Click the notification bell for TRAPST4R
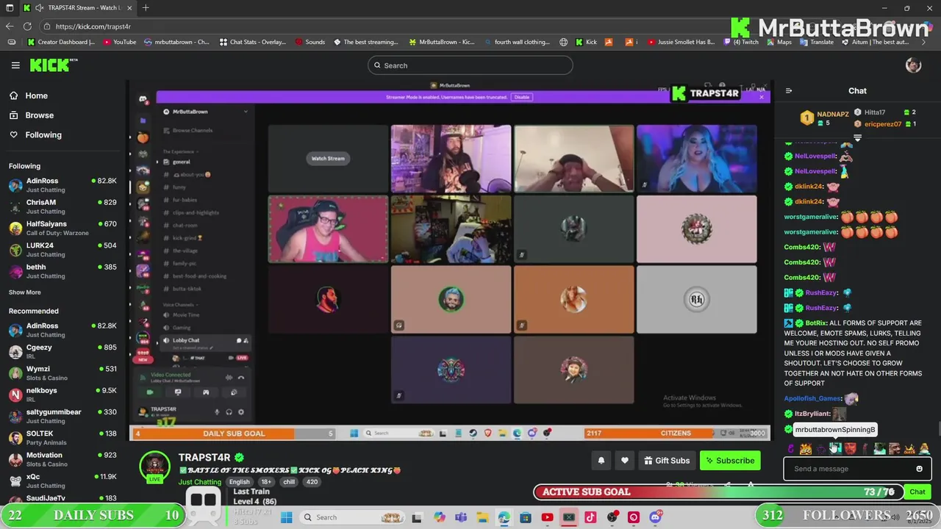The height and width of the screenshot is (529, 941). point(601,461)
